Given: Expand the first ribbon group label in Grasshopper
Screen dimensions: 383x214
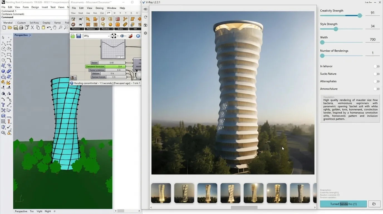Looking at the screenshot, I should coord(77,29).
